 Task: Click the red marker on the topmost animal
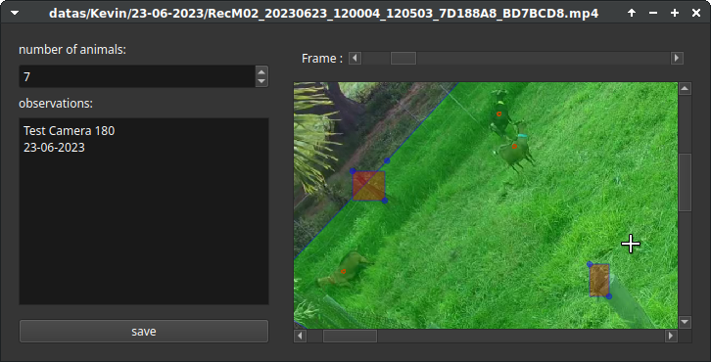click(x=498, y=114)
